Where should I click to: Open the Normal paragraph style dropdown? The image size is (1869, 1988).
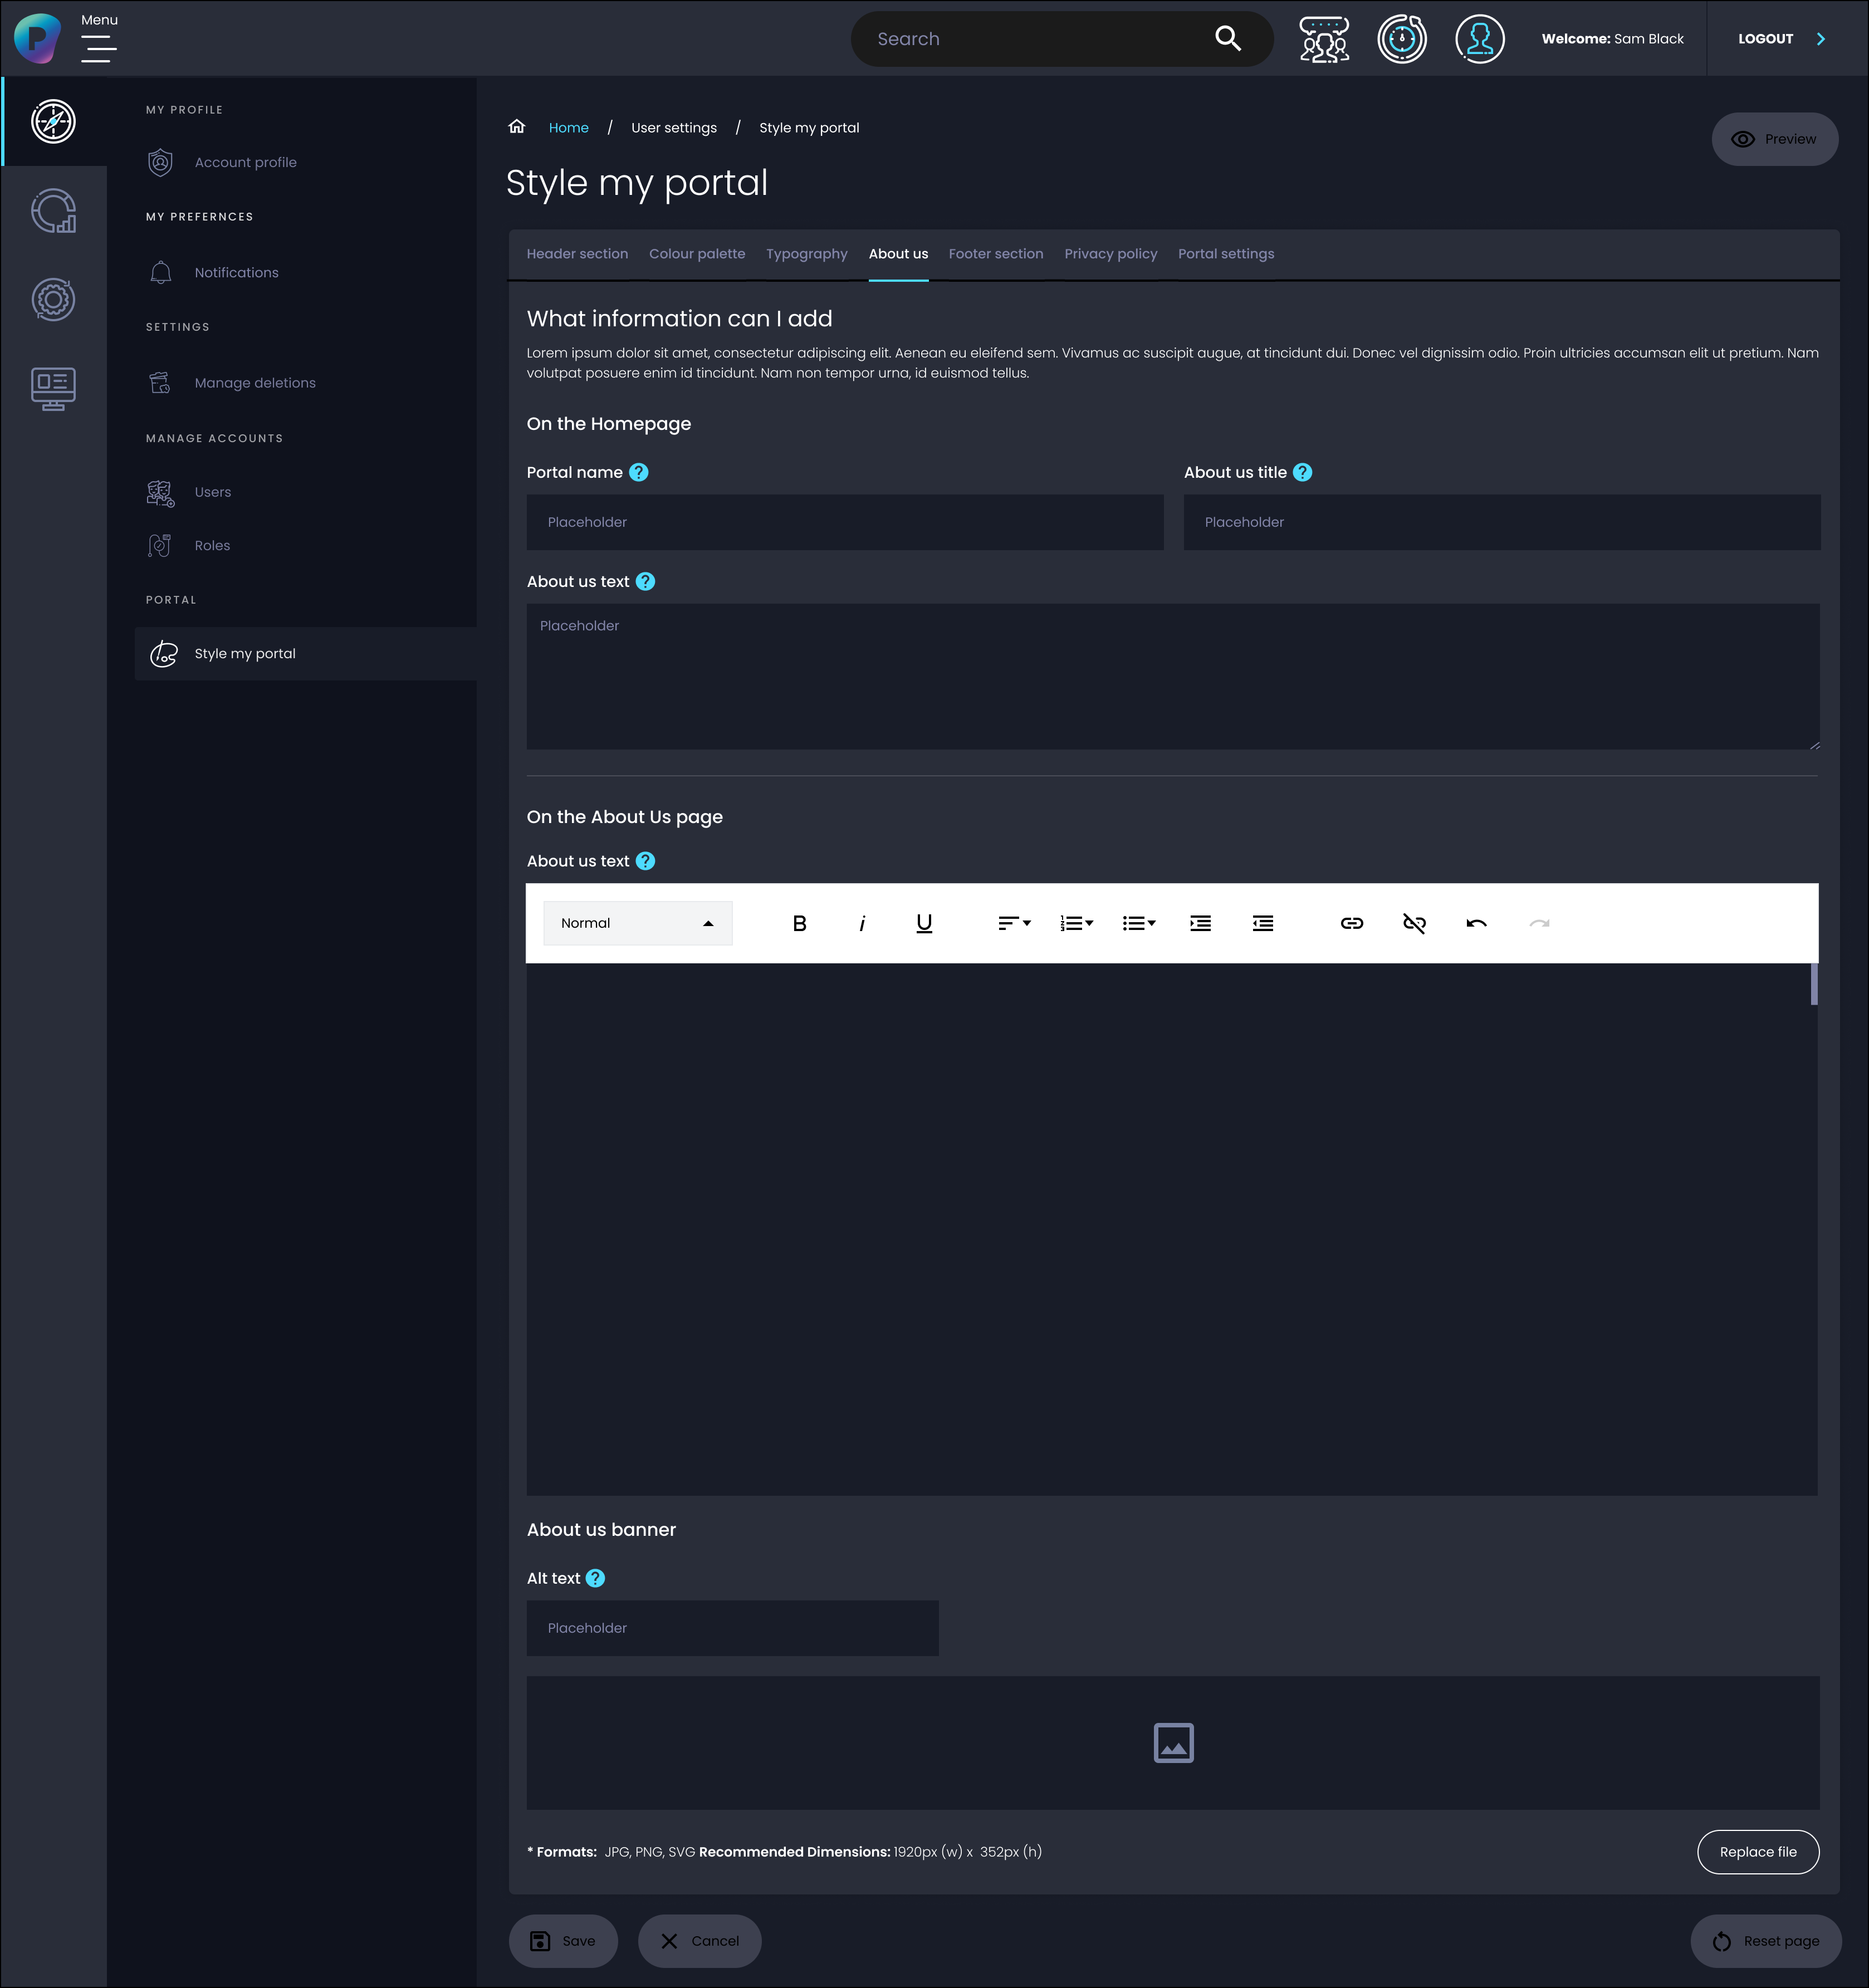[637, 923]
